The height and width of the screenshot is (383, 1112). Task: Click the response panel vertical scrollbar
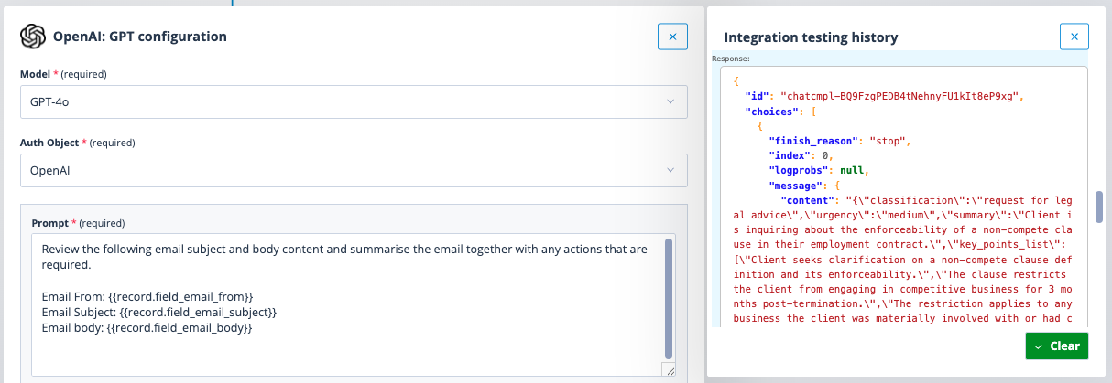1098,207
